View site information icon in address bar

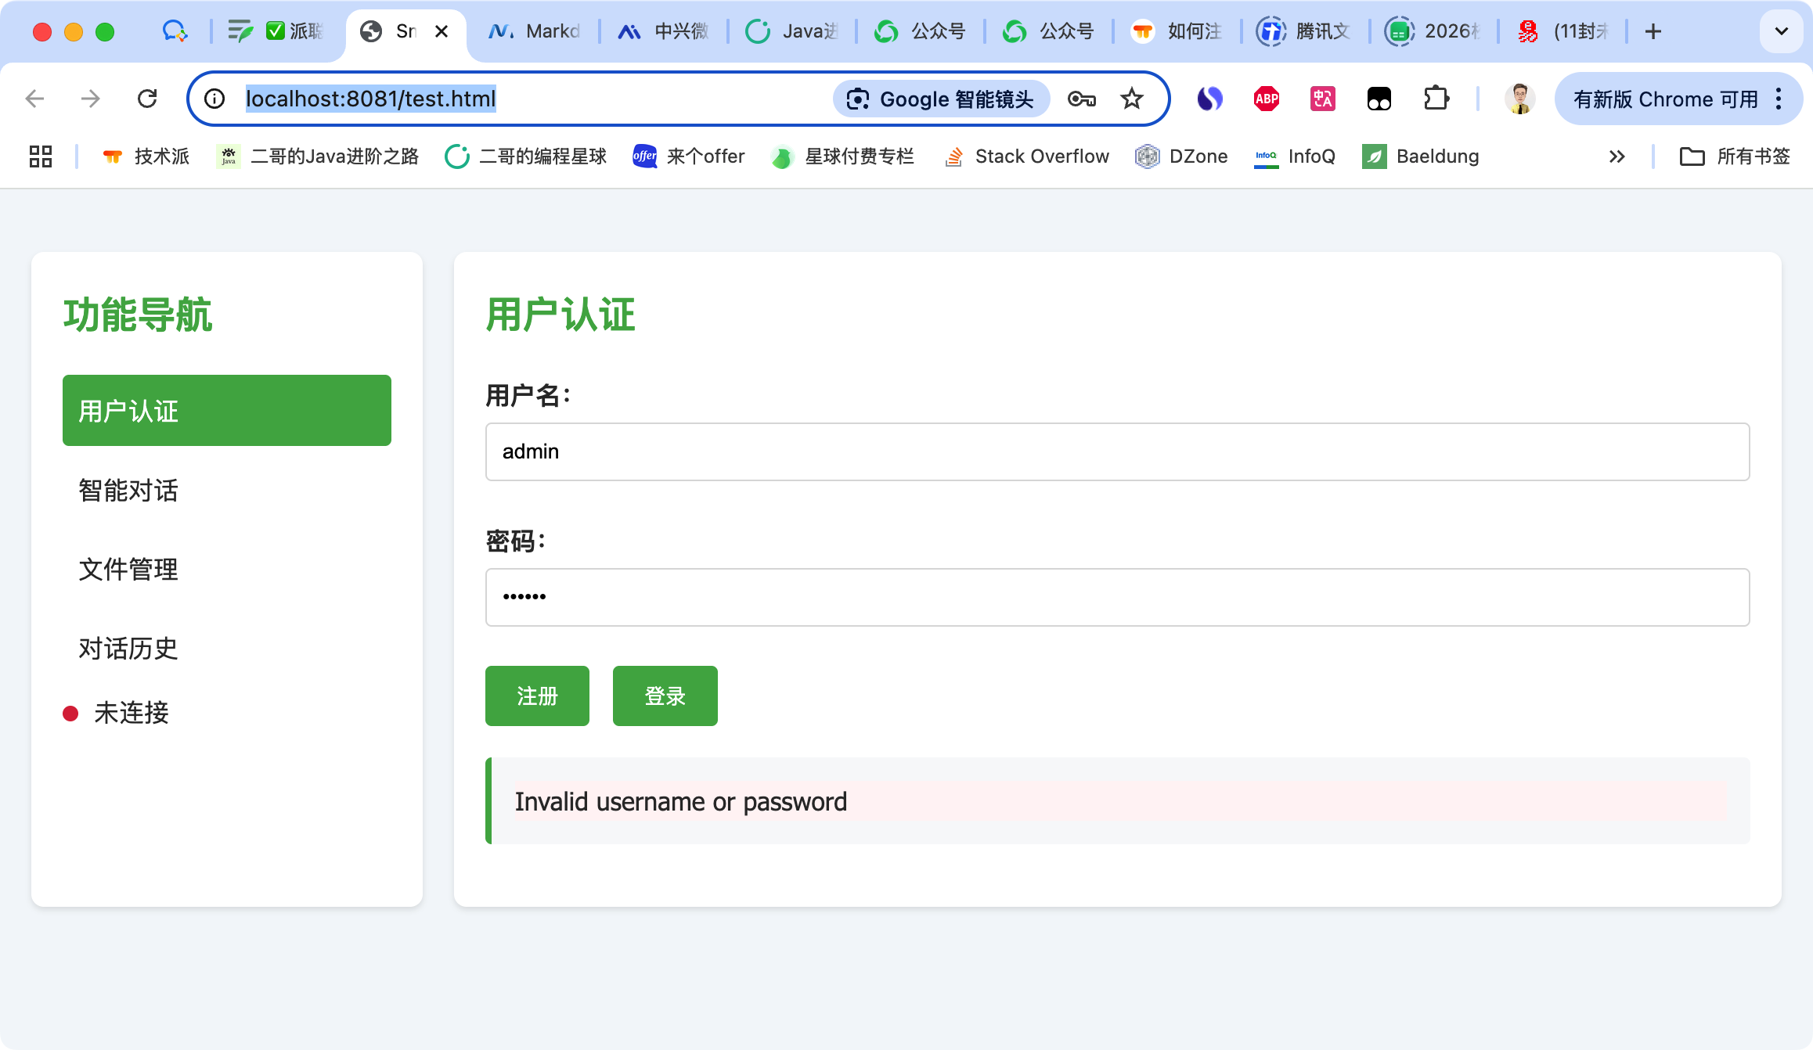pyautogui.click(x=214, y=99)
